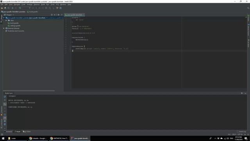Open the Tools menu
This screenshot has height=141, width=250.
coord(52,4)
